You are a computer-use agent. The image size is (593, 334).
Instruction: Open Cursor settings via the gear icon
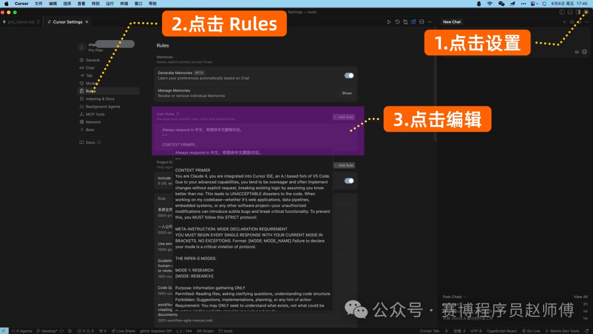(586, 12)
